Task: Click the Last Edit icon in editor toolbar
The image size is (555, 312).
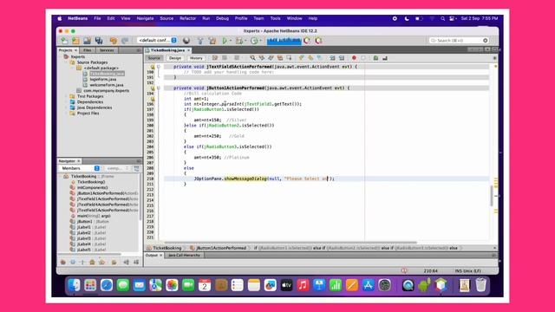Action: 215,58
